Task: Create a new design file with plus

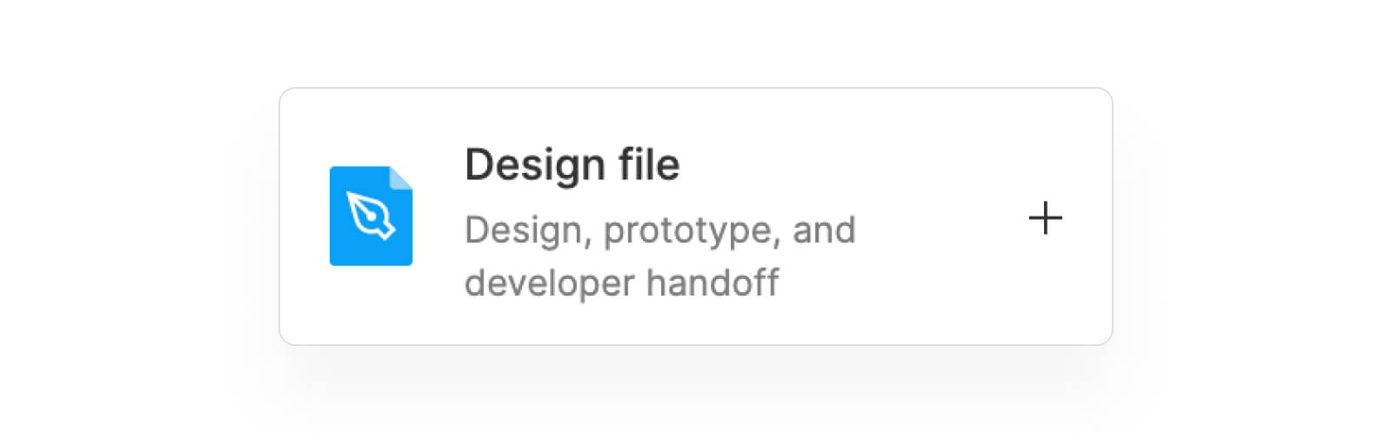Action: [1045, 217]
